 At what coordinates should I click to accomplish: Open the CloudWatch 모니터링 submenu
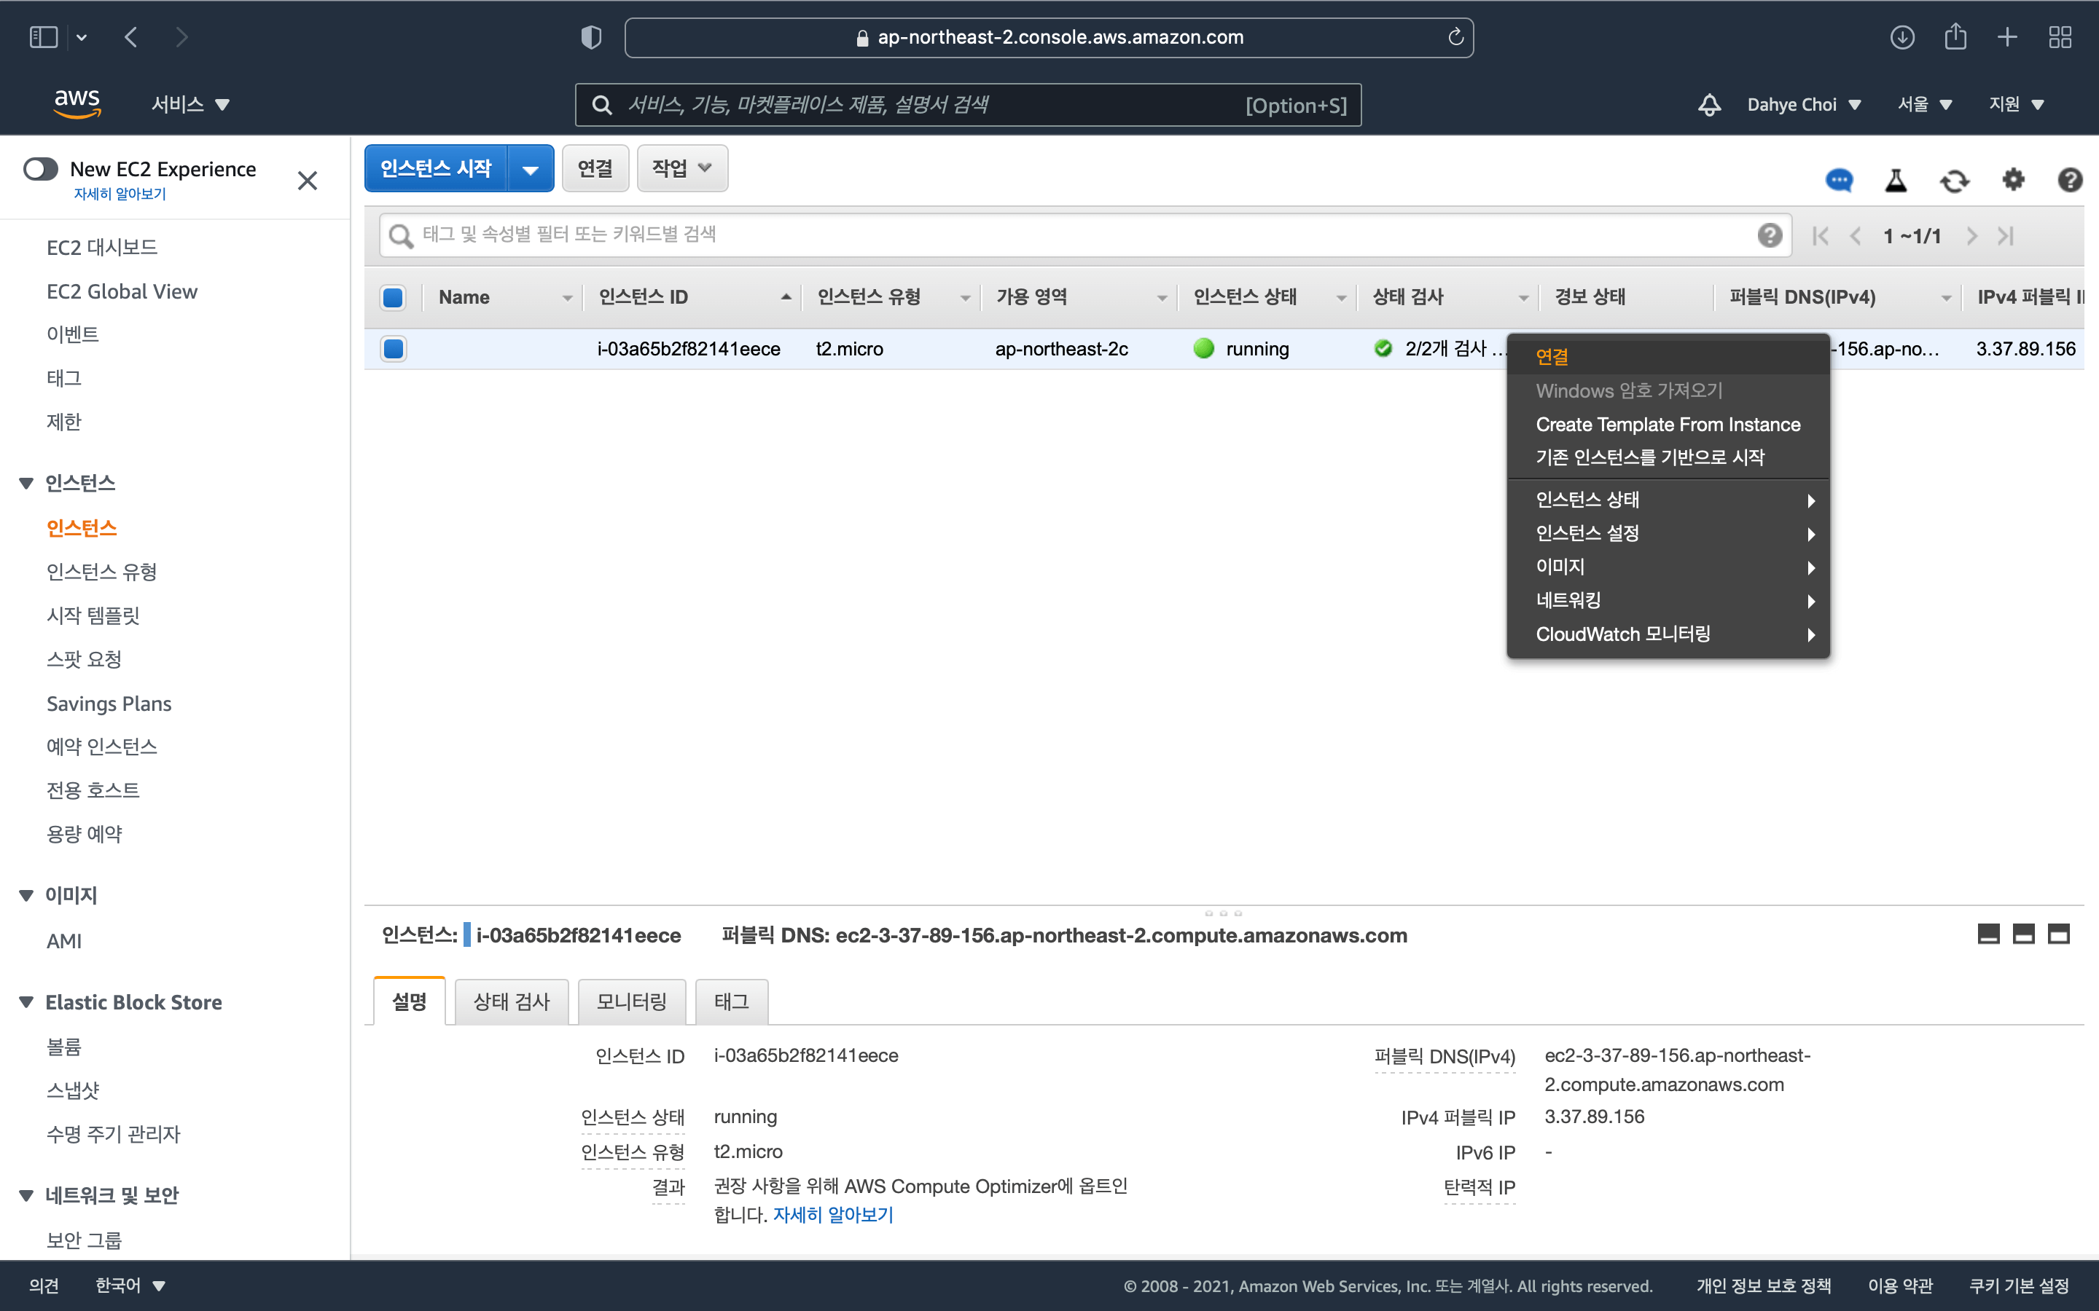(x=1668, y=634)
